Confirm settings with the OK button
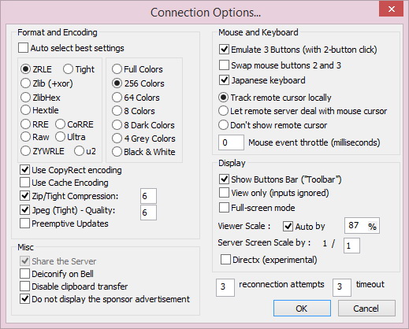This screenshot has width=409, height=329. 302,309
